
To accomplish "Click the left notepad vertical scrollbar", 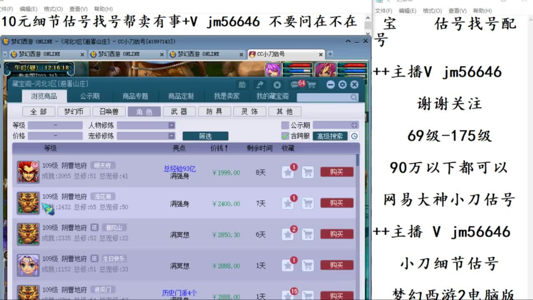I will [x=367, y=25].
